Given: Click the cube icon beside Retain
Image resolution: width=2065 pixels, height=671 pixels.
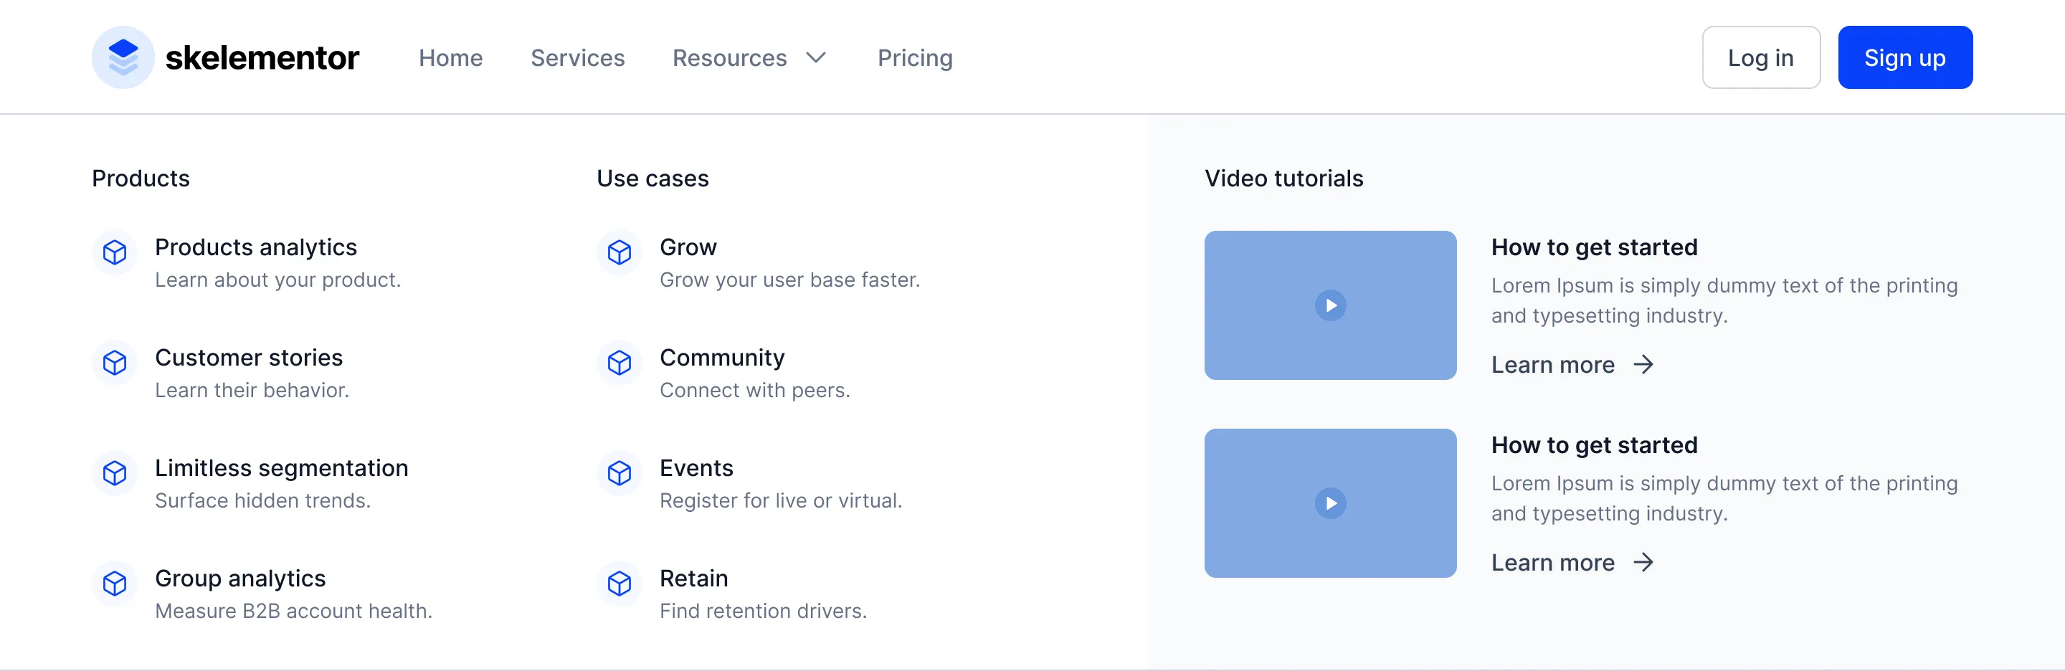Looking at the screenshot, I should pos(619,584).
